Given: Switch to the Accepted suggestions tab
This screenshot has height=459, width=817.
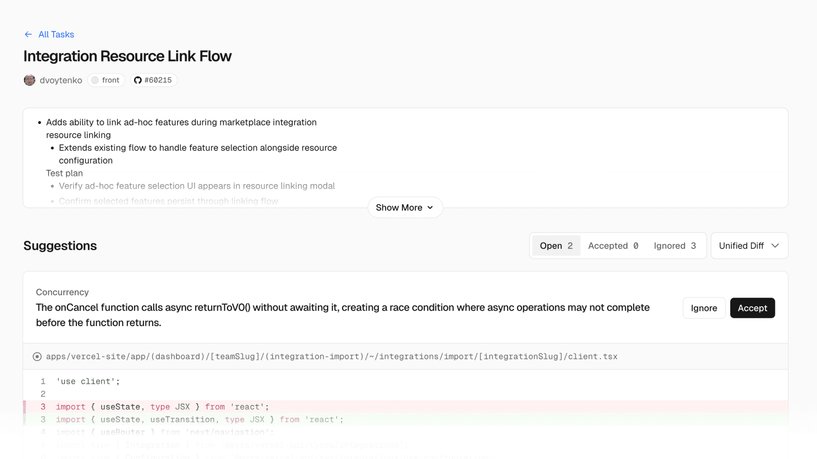Looking at the screenshot, I should [x=613, y=246].
